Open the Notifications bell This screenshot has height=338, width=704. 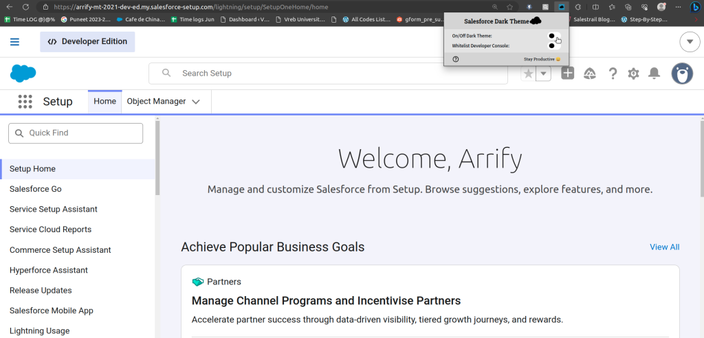(x=654, y=74)
